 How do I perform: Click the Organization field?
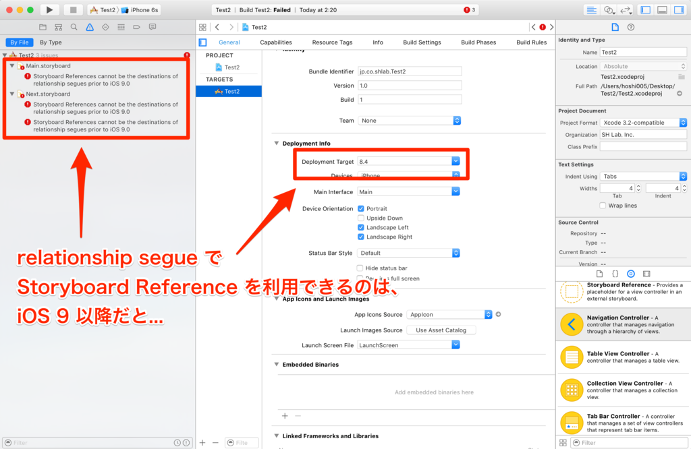(643, 135)
